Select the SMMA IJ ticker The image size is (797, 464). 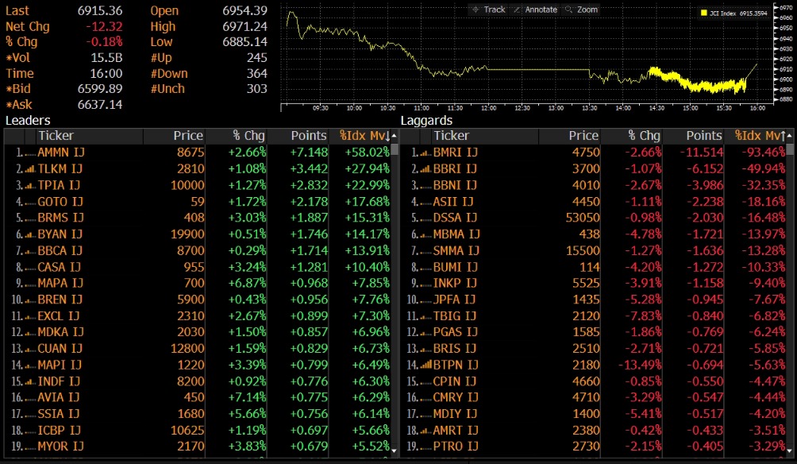(x=456, y=250)
